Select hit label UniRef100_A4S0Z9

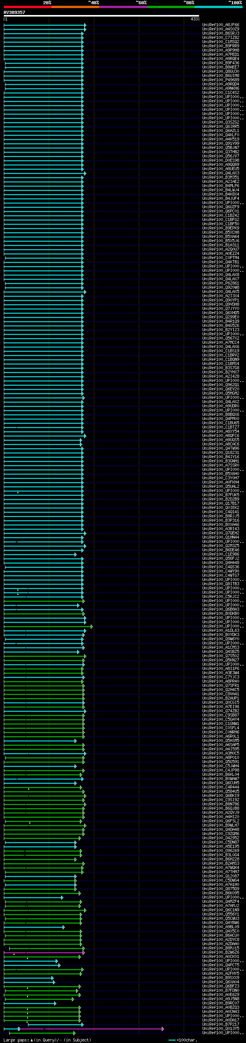(x=221, y=29)
